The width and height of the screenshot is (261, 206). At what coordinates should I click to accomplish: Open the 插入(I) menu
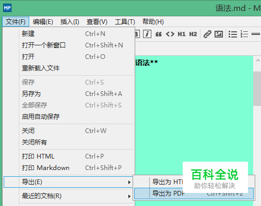pos(70,22)
